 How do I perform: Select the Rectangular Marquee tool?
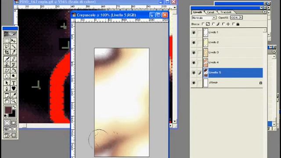[7, 41]
